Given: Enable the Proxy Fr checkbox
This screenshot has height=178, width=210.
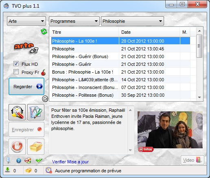Looking at the screenshot, I should [x=16, y=72].
